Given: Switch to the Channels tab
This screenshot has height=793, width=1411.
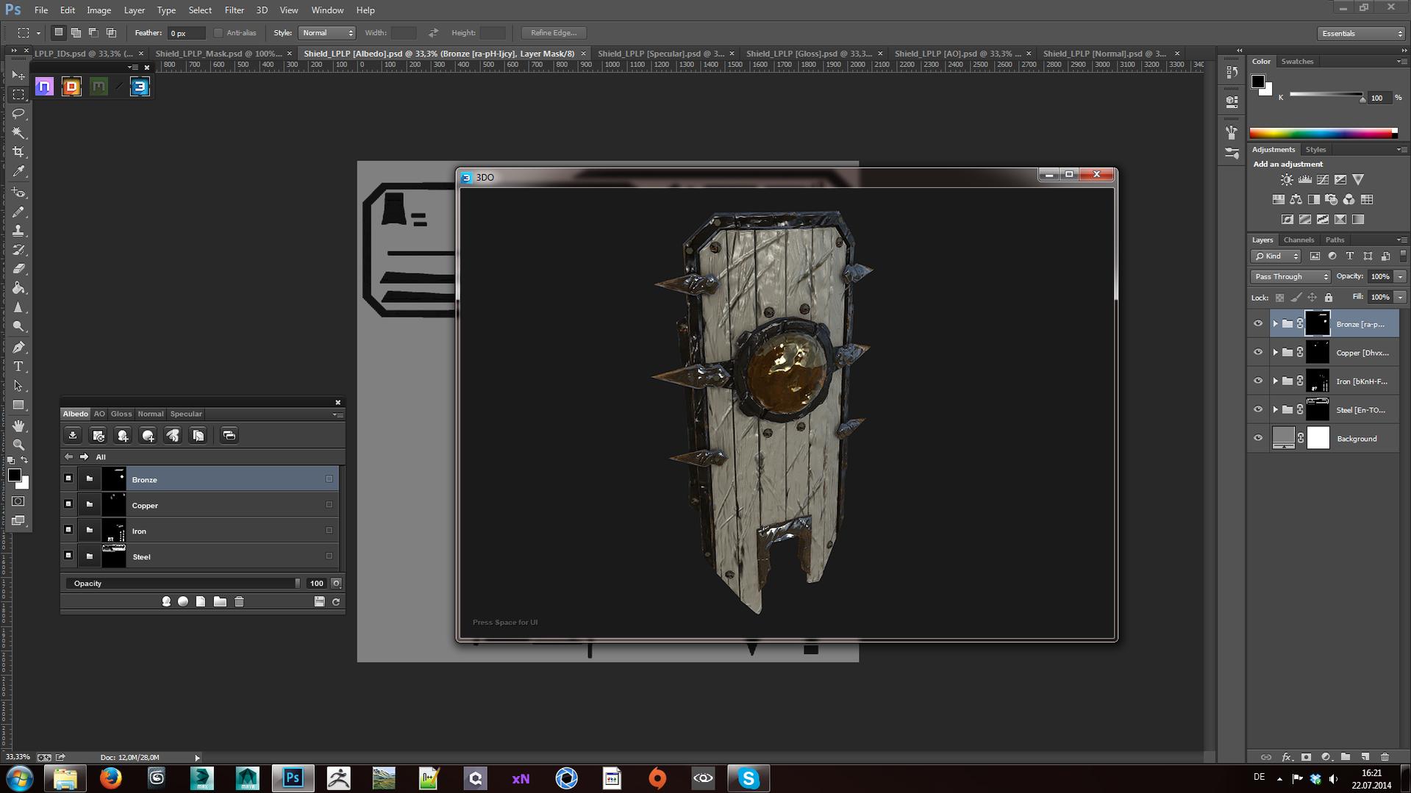Looking at the screenshot, I should point(1299,240).
